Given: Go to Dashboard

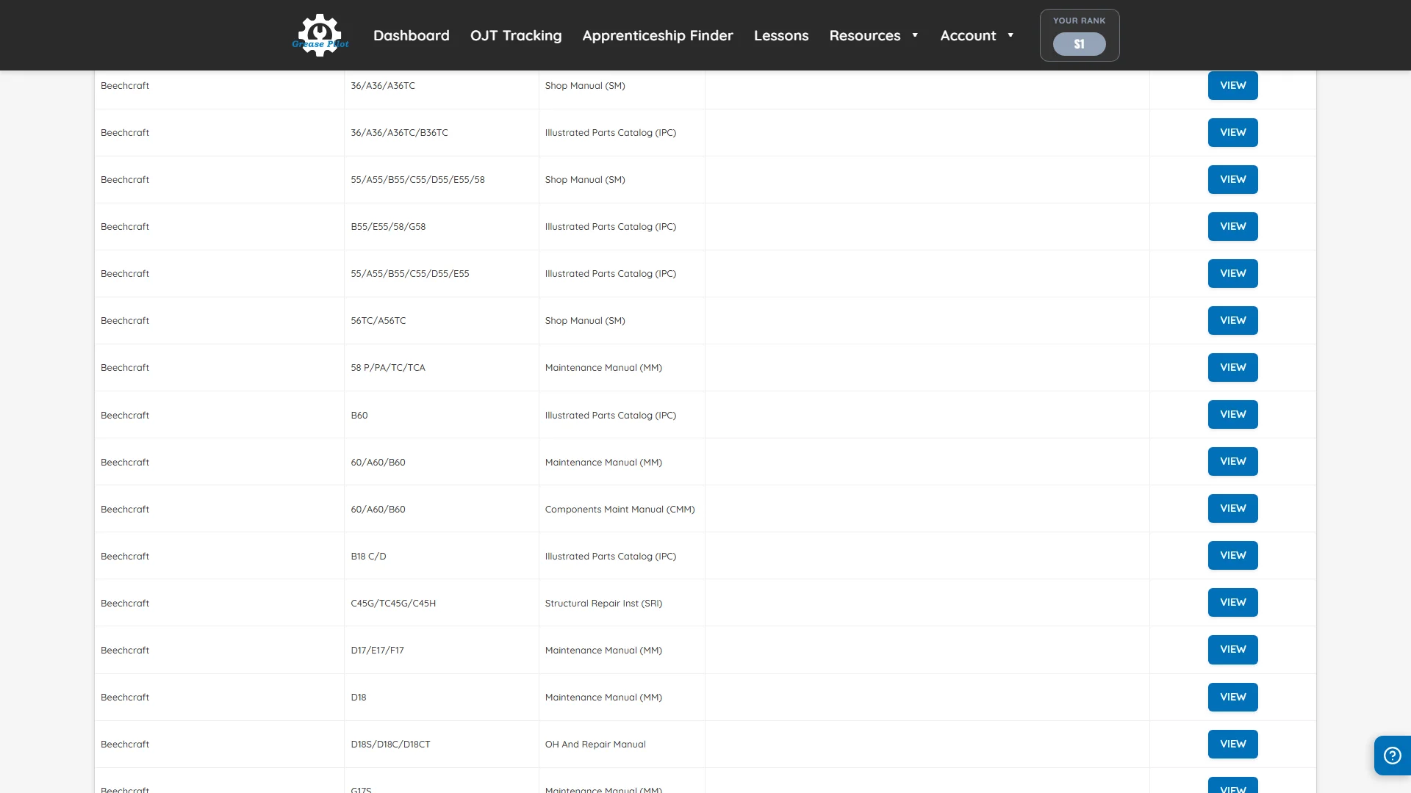Looking at the screenshot, I should [x=412, y=35].
